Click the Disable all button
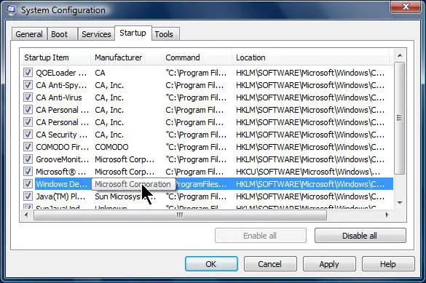Screen dimensions: 426x283 tap(360, 236)
